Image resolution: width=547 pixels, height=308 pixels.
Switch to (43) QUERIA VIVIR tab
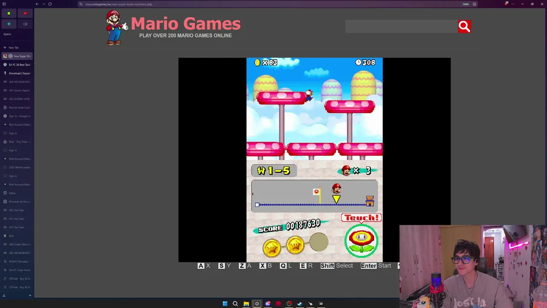pos(17,99)
